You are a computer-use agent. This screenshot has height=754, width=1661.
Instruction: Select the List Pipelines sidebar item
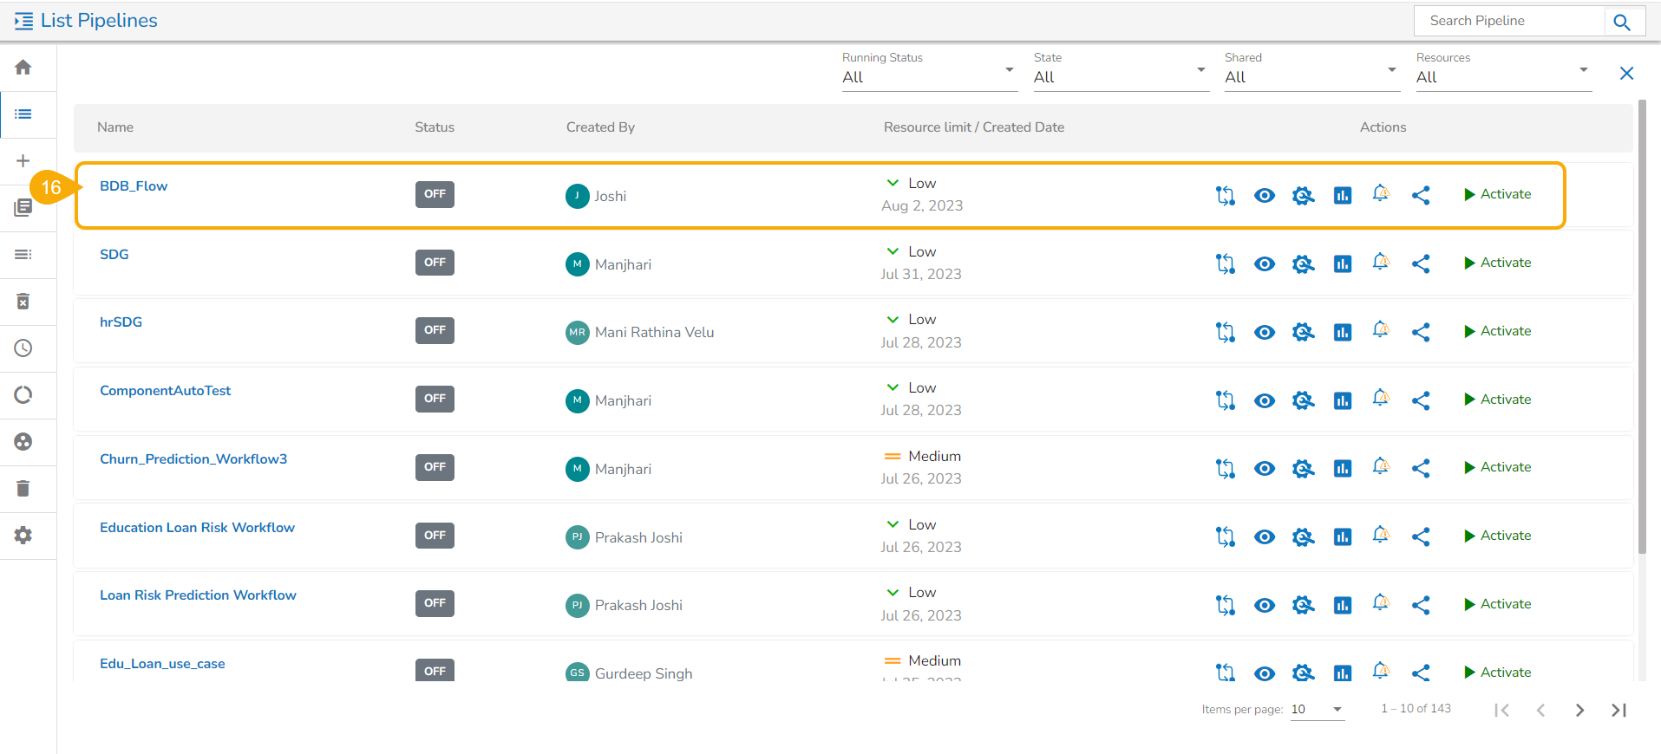click(x=23, y=114)
